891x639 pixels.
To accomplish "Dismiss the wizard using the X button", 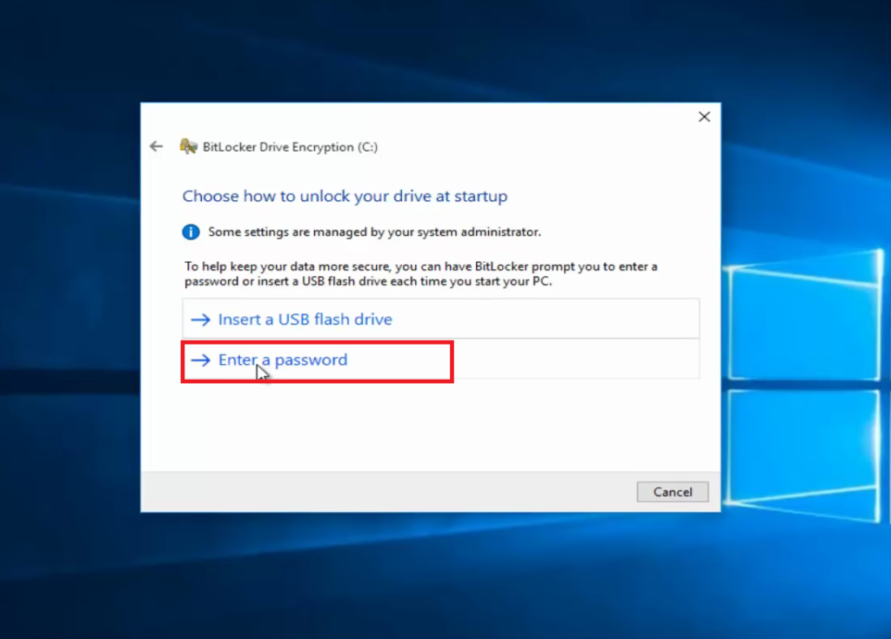I will point(704,116).
